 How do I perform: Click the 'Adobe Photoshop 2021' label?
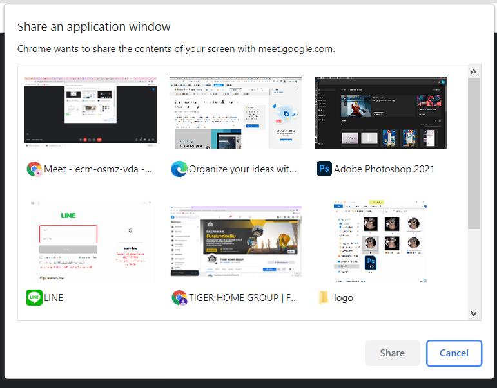tap(384, 169)
